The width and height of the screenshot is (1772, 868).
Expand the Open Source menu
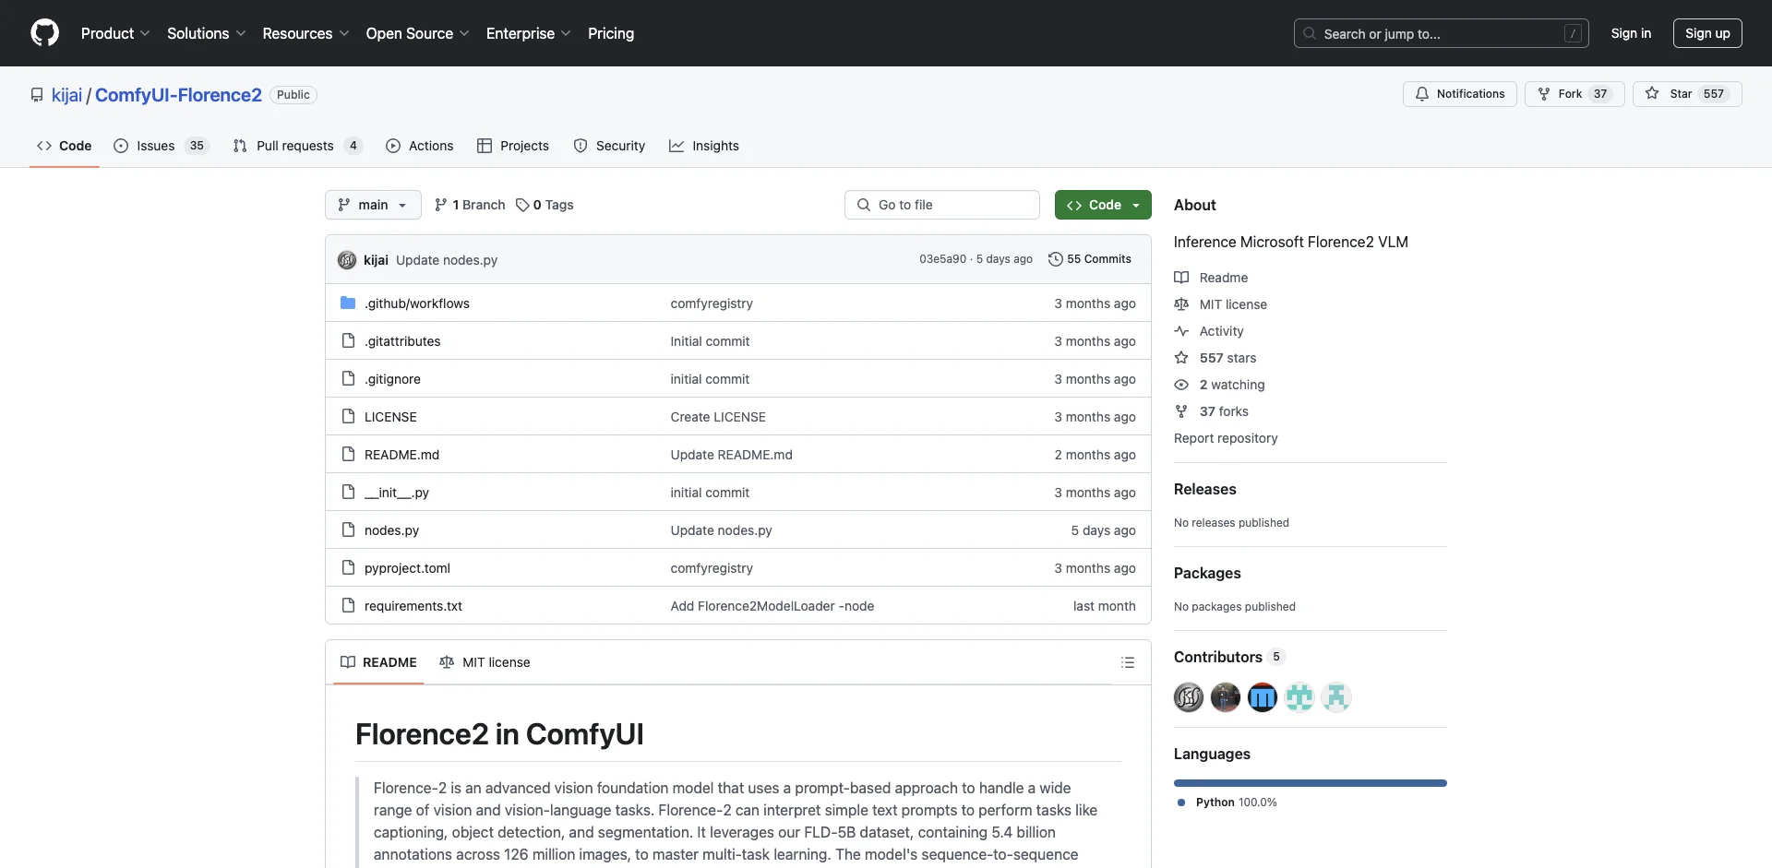tap(418, 33)
